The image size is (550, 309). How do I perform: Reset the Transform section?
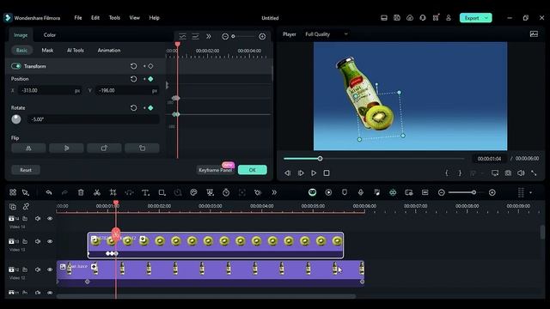pyautogui.click(x=134, y=66)
